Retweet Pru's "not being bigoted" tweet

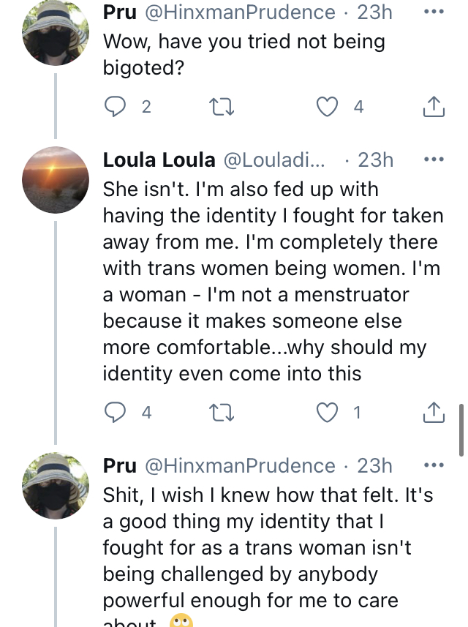tap(218, 108)
